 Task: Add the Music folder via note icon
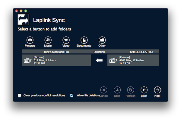48,40
